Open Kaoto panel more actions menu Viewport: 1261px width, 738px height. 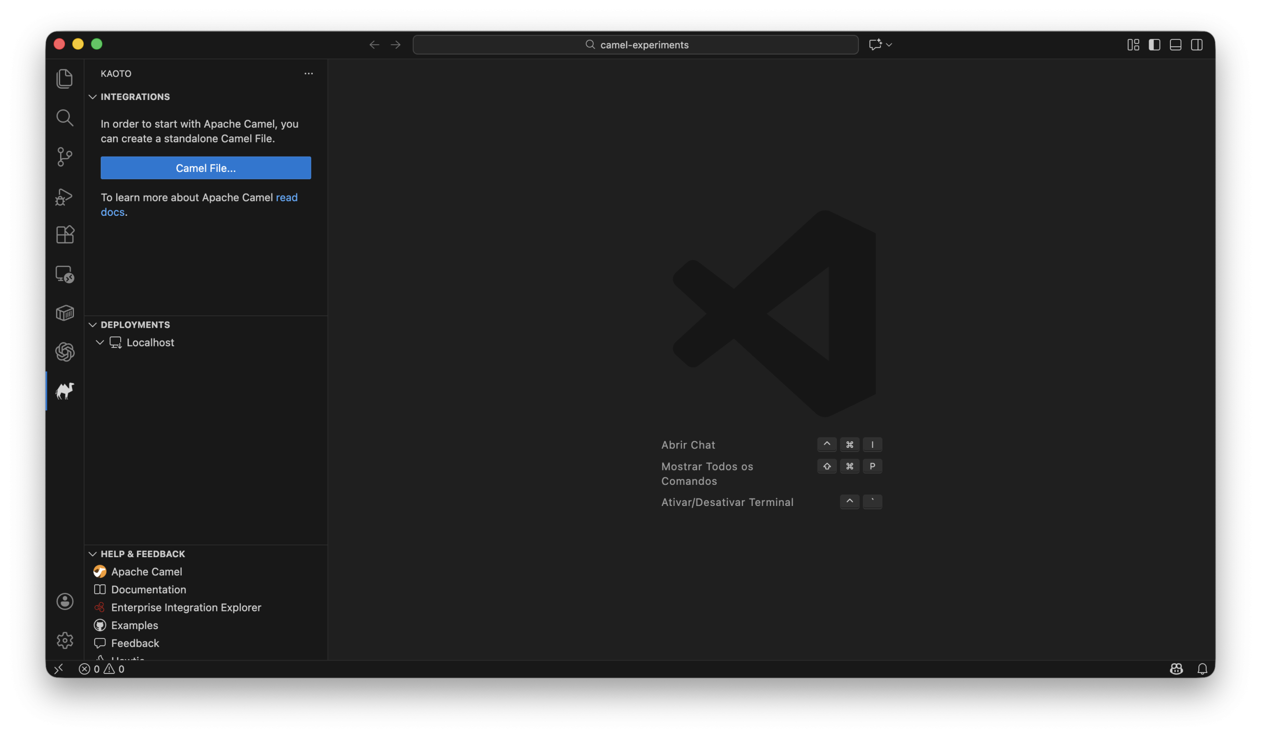coord(308,73)
